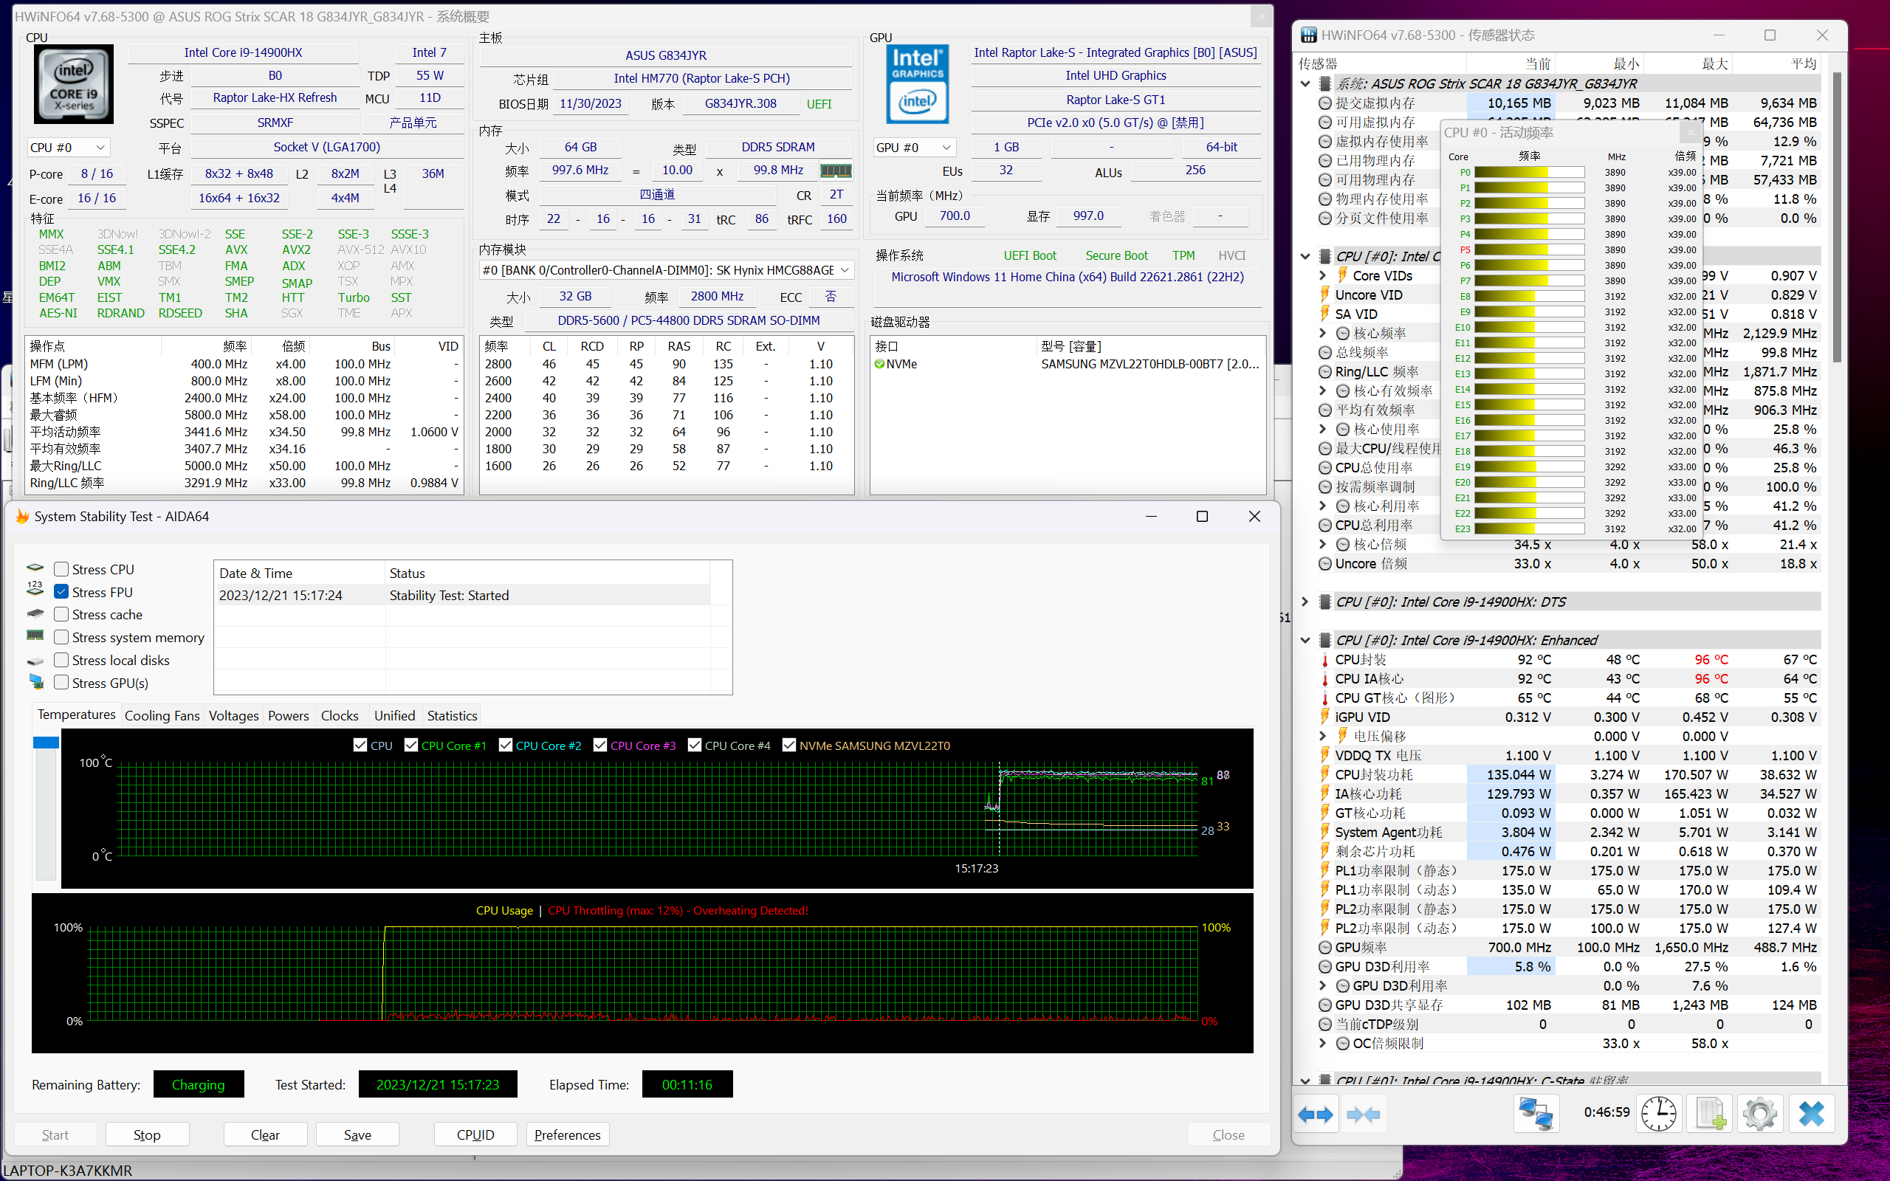Viewport: 1890px width, 1181px height.
Task: Expand the CPU DTS sensor group
Action: [1305, 602]
